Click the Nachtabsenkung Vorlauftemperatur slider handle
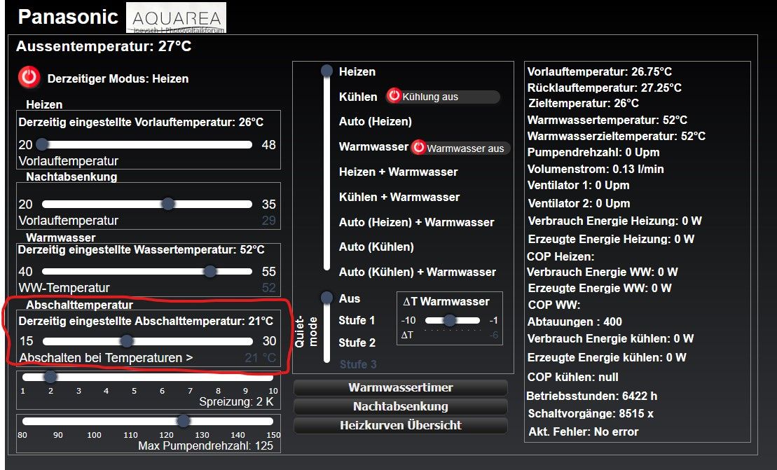777x470 pixels. [168, 204]
